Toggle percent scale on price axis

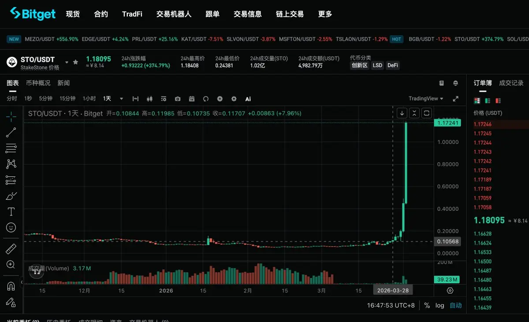[427, 305]
